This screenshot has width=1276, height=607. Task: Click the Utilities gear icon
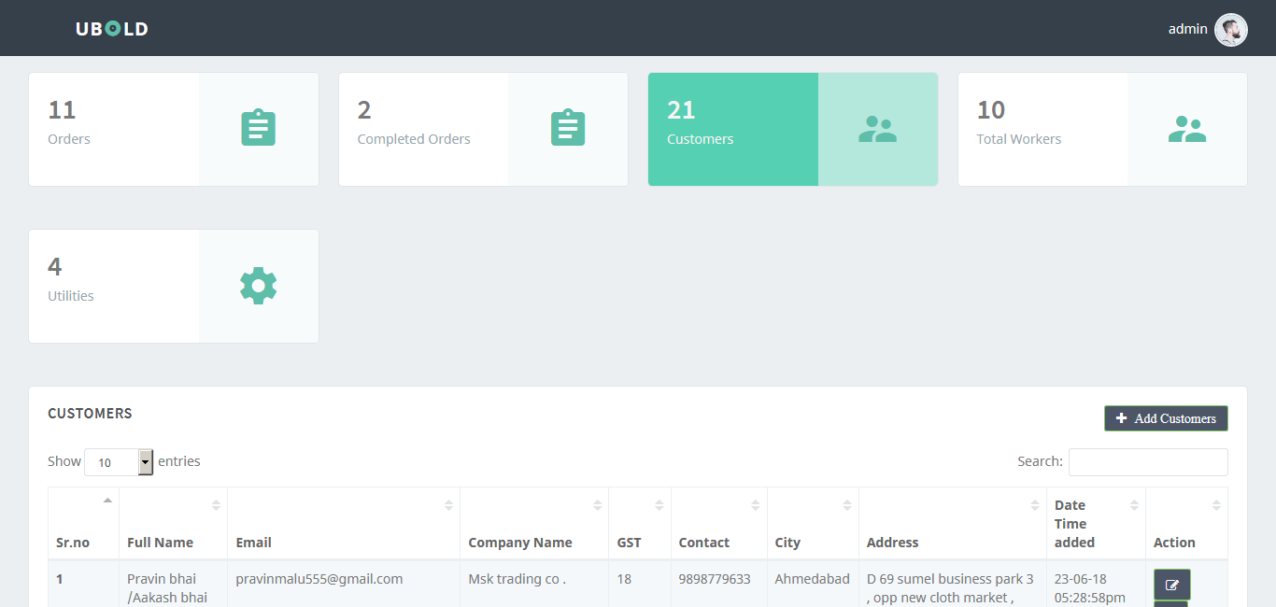pos(259,285)
